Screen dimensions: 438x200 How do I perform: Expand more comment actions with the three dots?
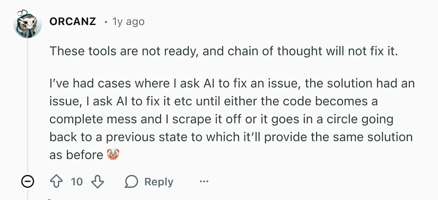coord(204,181)
